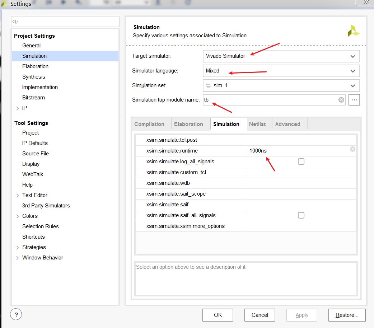Click the Restore... button

coord(347,315)
